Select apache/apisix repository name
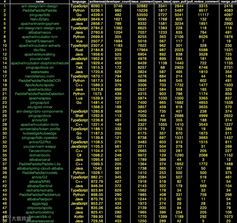This screenshot has width=237, height=223. point(40,98)
